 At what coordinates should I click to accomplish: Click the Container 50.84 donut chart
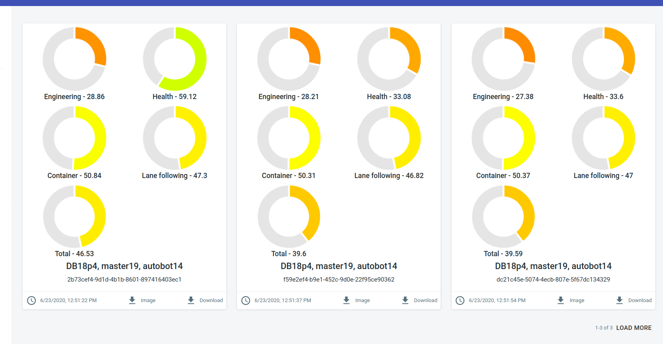click(75, 138)
